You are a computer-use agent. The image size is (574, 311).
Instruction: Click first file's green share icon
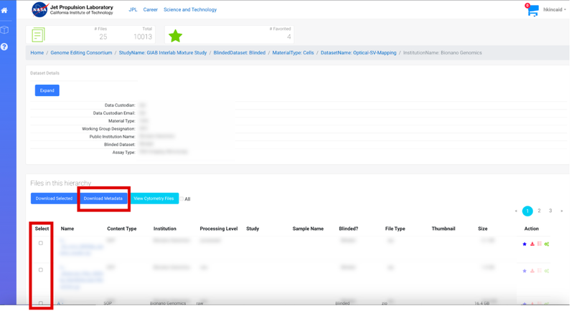547,244
